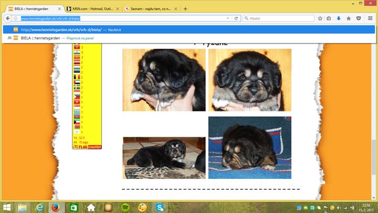This screenshot has height=213, width=378.
Task: Switch to the Seznam tab
Action: point(151,9)
